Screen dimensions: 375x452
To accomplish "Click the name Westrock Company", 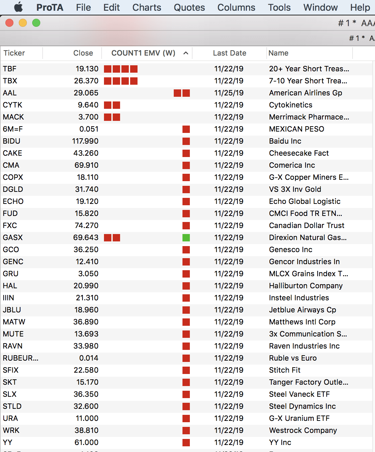I will 303,431.
